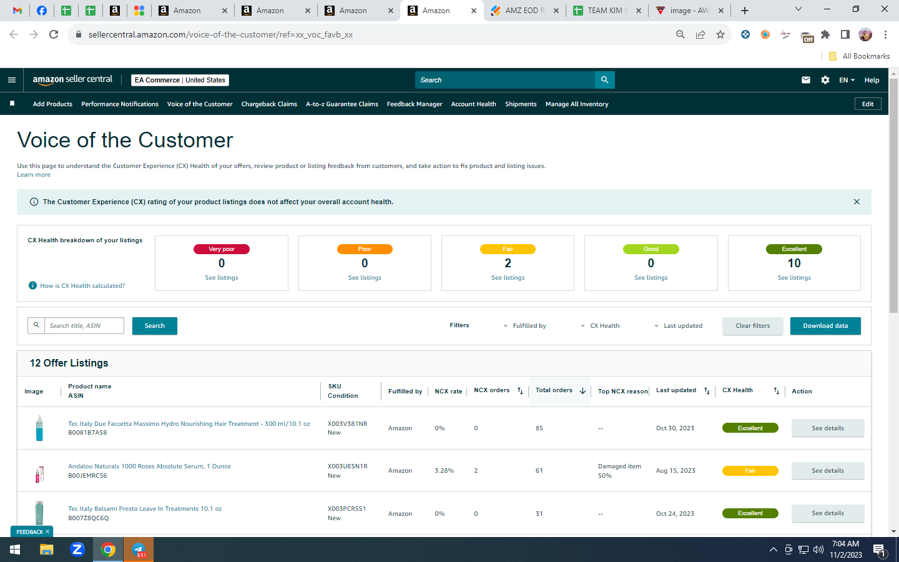
Task: Open the Chrome profile avatar
Action: [x=865, y=34]
